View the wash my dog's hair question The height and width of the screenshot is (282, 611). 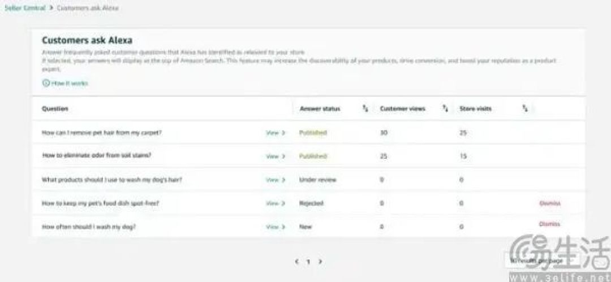(276, 180)
